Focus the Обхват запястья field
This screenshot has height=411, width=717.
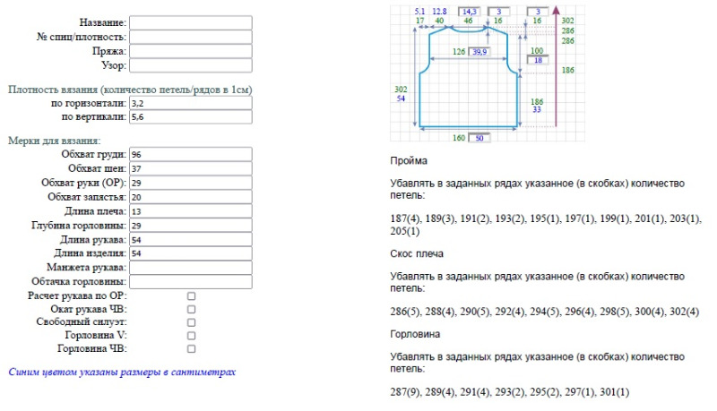(x=191, y=197)
